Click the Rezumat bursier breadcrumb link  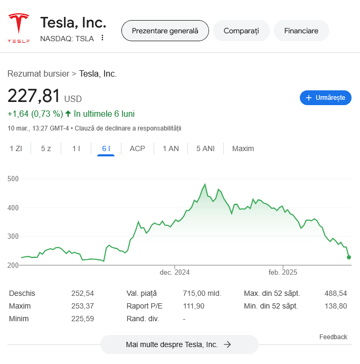[x=38, y=74]
